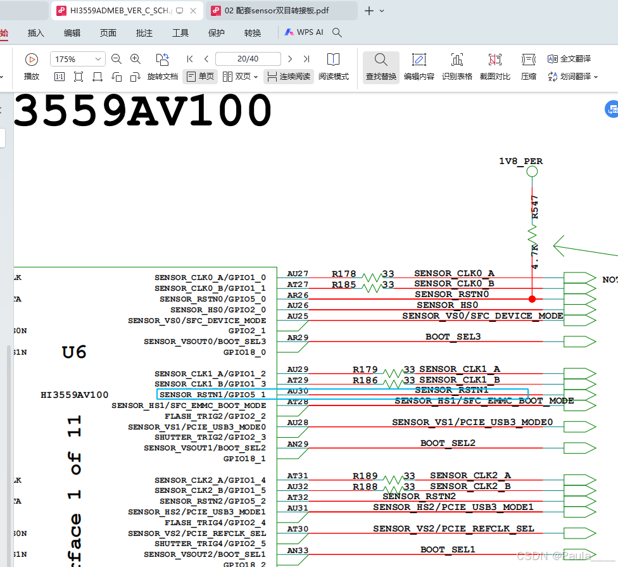The image size is (618, 567).
Task: Click the U6 component designator
Action: tap(73, 352)
